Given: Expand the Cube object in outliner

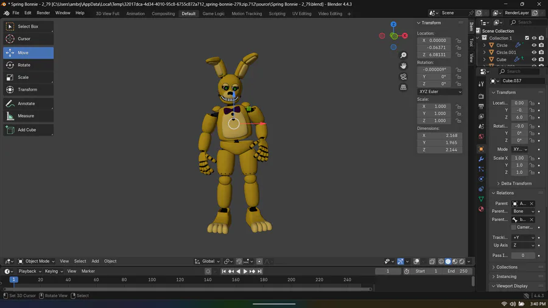Looking at the screenshot, I should 485,60.
